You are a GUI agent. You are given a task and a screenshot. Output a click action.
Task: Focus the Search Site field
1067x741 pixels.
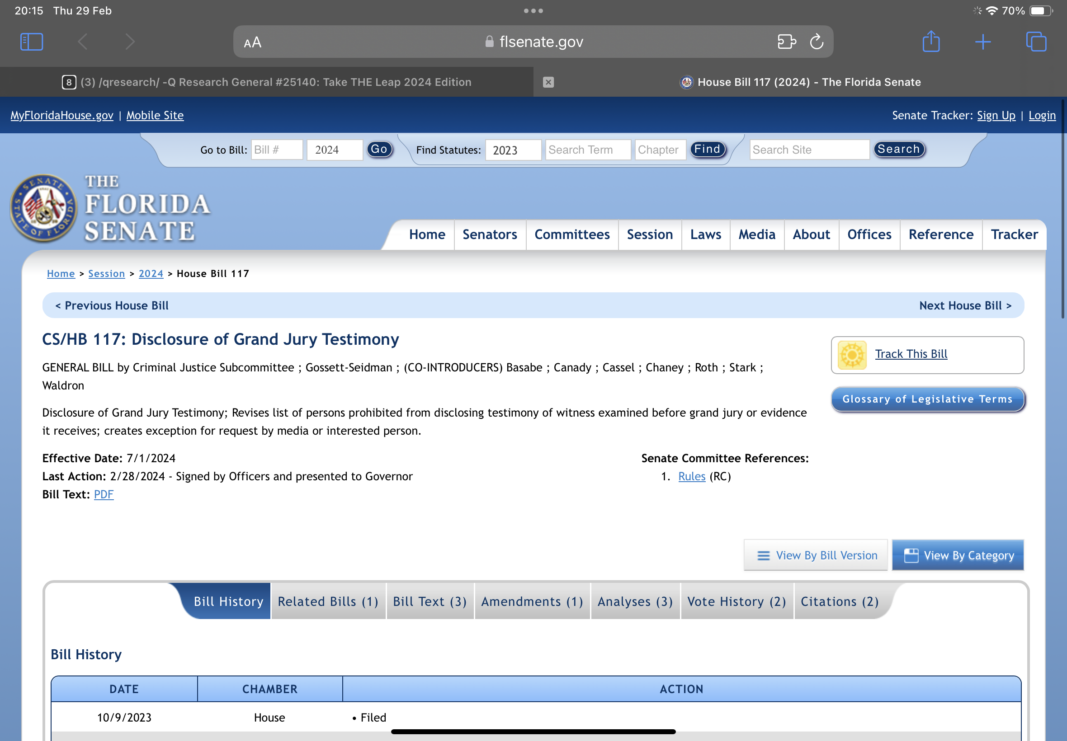(809, 150)
